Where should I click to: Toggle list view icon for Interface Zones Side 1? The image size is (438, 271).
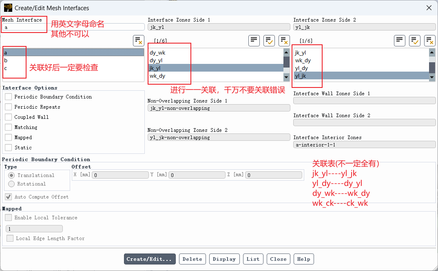coord(254,41)
